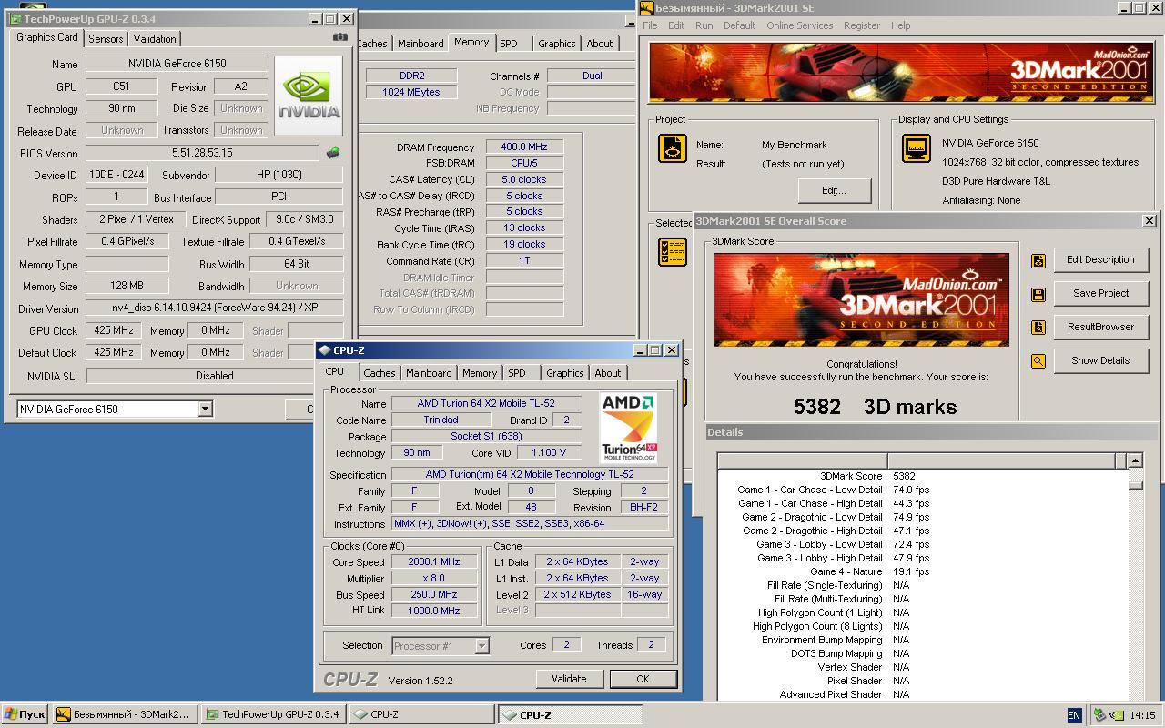Open Processor #1 selection dropdown
This screenshot has width=1165, height=728.
(482, 646)
